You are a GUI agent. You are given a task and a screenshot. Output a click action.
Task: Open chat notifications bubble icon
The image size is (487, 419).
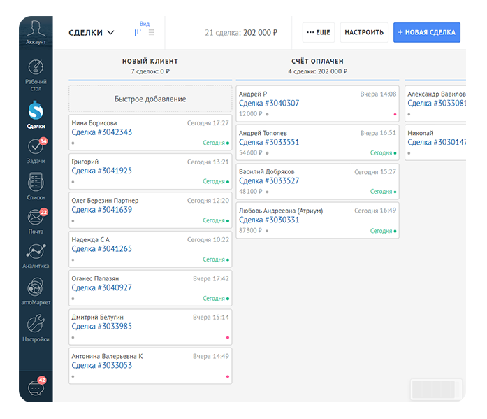tap(36, 387)
